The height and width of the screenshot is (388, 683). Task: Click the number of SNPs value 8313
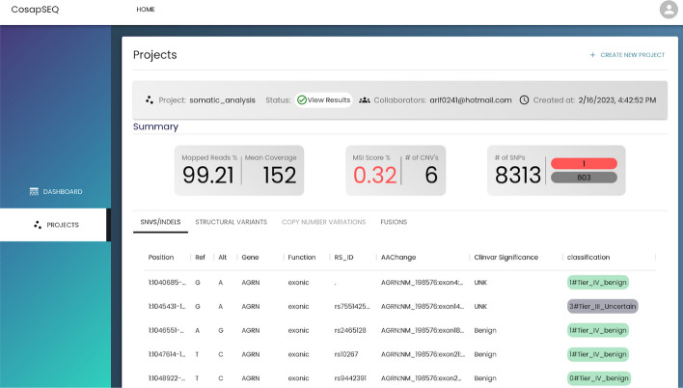click(517, 176)
